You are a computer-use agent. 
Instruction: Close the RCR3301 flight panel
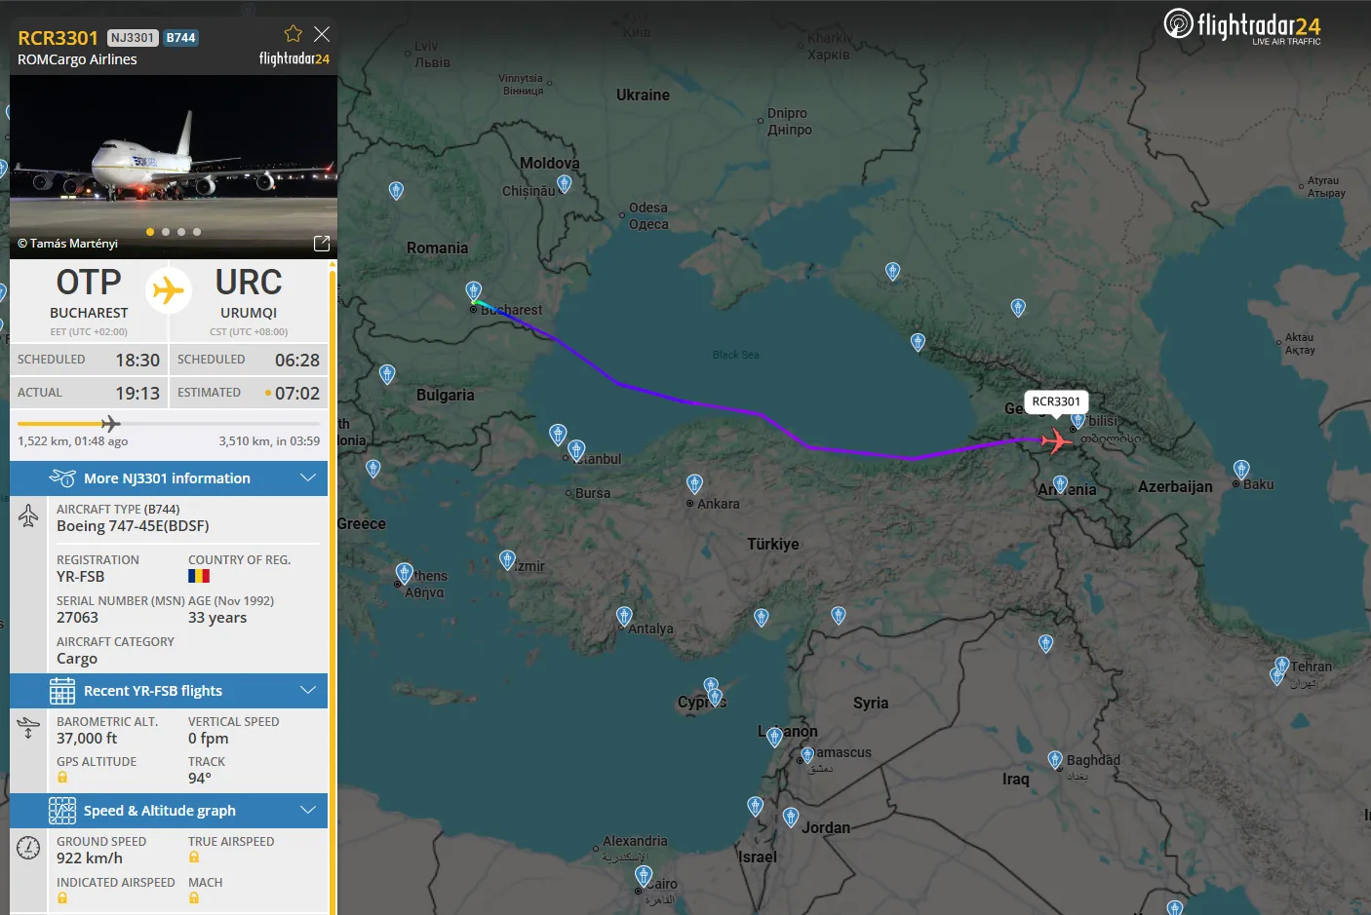coord(322,34)
